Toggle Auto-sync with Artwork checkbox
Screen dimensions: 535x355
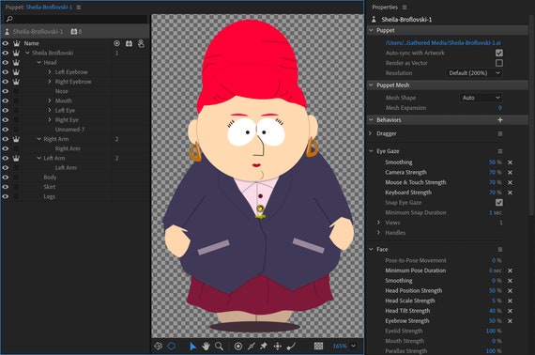[x=498, y=53]
